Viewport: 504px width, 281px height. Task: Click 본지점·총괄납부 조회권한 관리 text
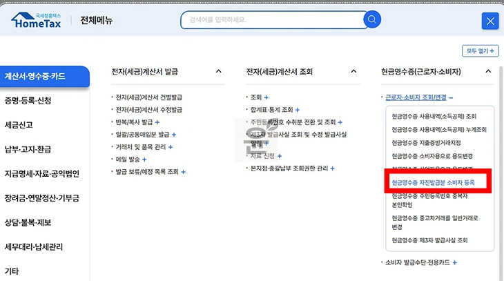pyautogui.click(x=289, y=168)
